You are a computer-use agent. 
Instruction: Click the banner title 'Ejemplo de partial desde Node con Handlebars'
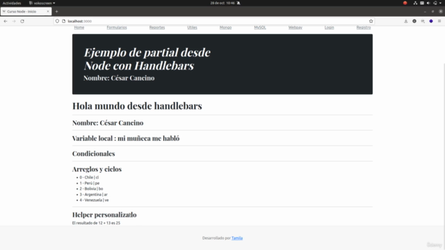[x=147, y=59]
